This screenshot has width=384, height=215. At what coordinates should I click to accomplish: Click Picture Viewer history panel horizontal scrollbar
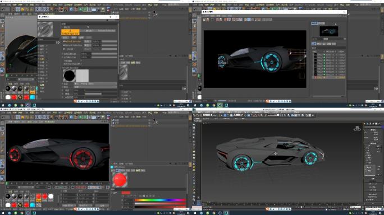click(x=327, y=97)
